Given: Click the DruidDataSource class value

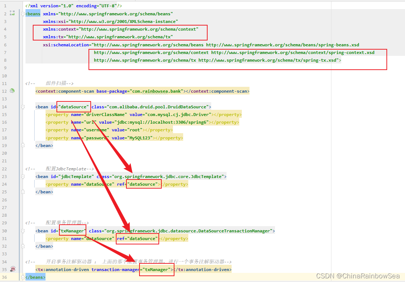Looking at the screenshot, I should point(158,107).
